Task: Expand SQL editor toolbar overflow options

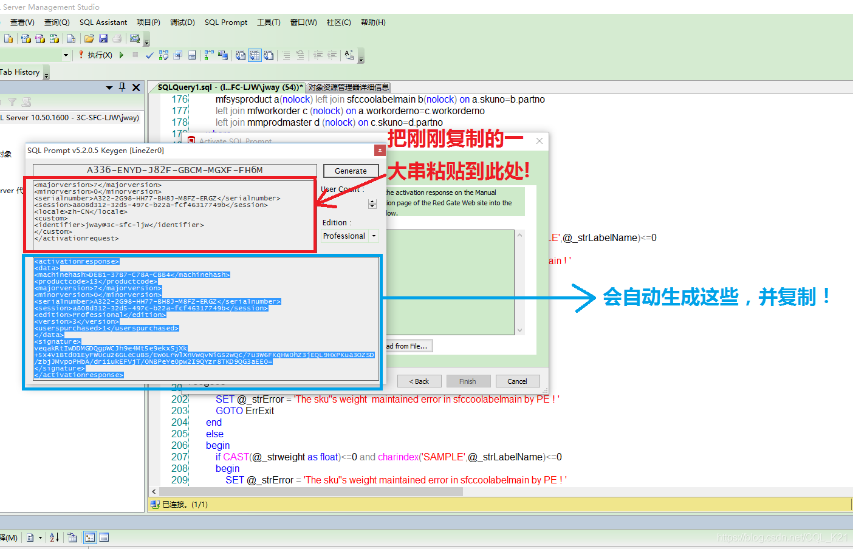Action: [x=361, y=57]
